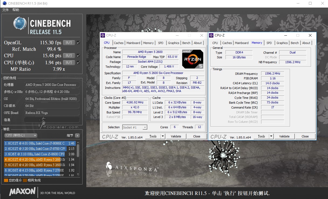This screenshot has height=199, width=328.
Task: Expand Tools dropdown arrow in left CPU-Z window
Action: tap(163, 136)
